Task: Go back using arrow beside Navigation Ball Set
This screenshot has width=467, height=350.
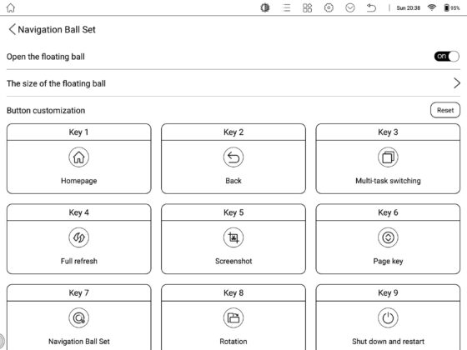Action: pos(12,29)
